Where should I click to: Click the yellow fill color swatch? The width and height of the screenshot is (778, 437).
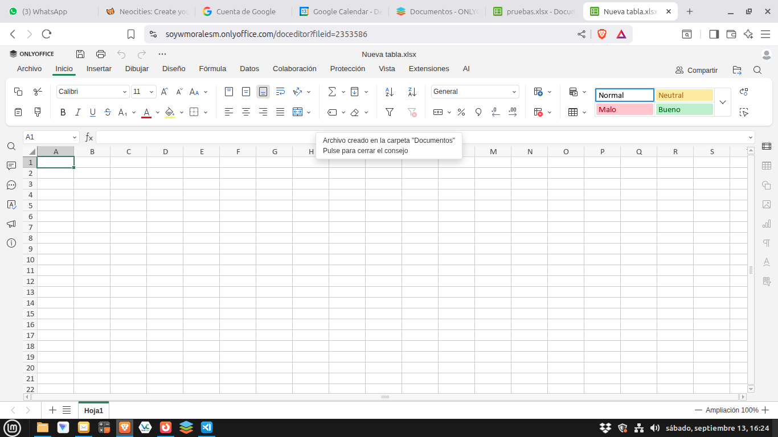[170, 112]
